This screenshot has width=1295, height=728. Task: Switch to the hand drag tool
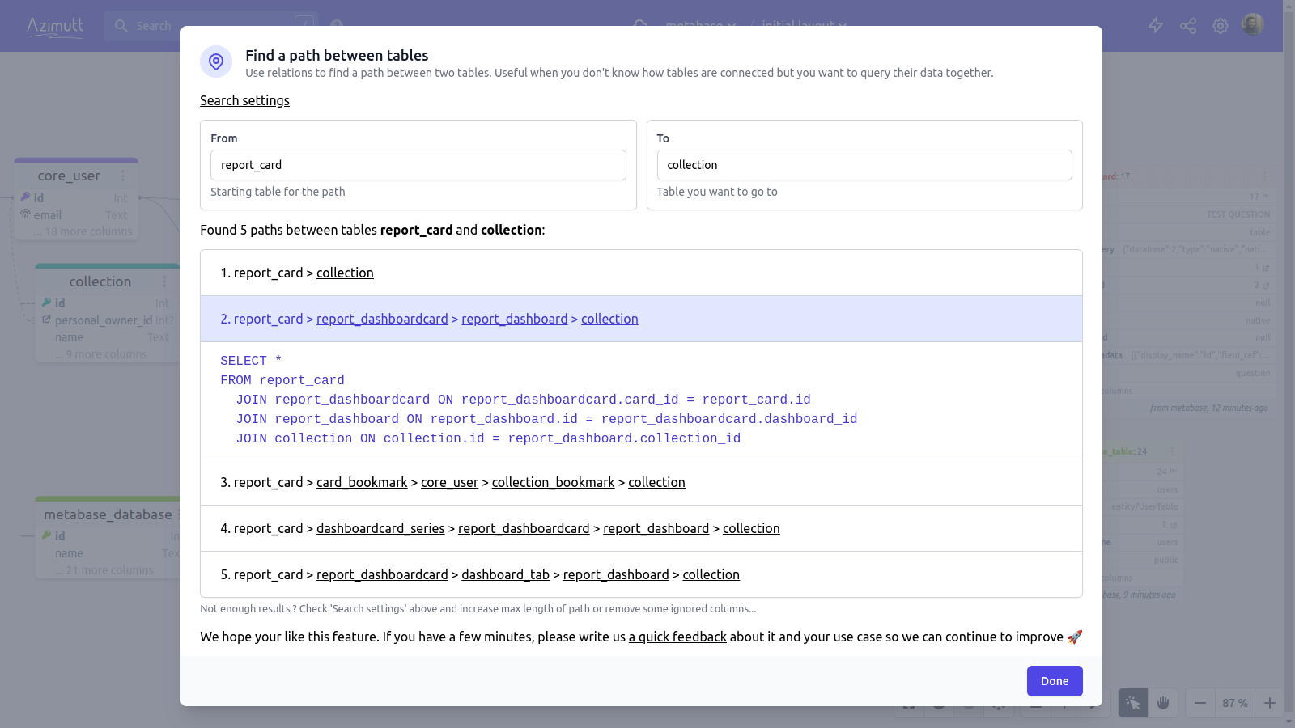1163,703
